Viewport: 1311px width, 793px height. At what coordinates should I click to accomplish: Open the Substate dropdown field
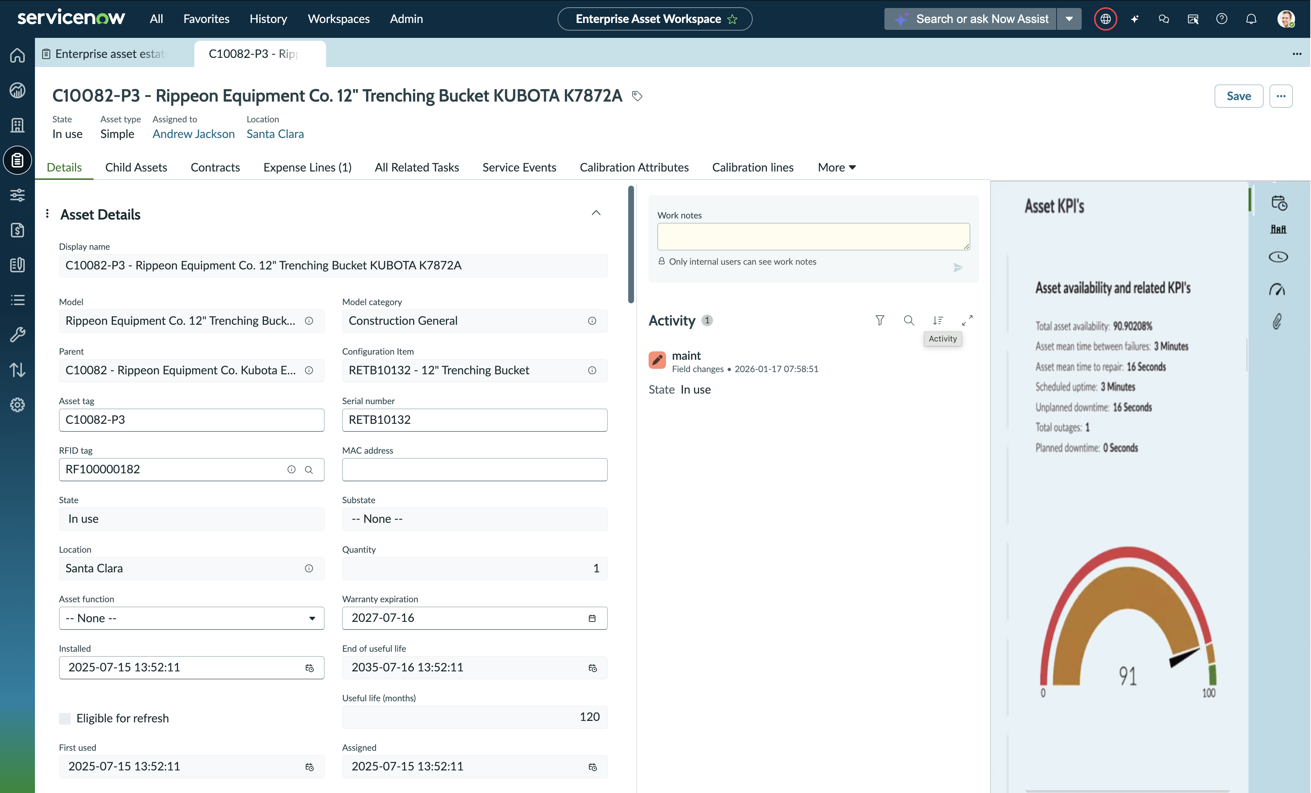[x=475, y=519]
